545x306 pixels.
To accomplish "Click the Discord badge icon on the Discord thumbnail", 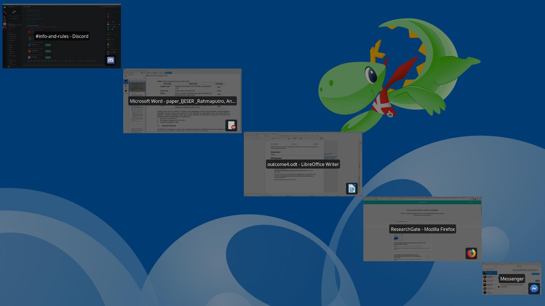I will pyautogui.click(x=111, y=60).
